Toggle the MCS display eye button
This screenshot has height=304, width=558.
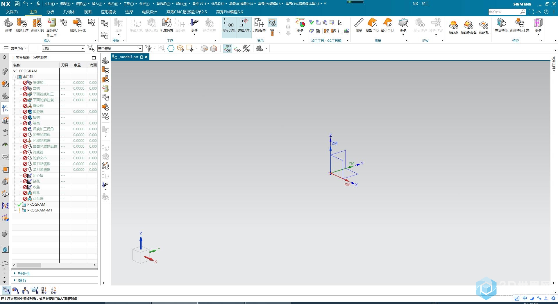(228, 48)
